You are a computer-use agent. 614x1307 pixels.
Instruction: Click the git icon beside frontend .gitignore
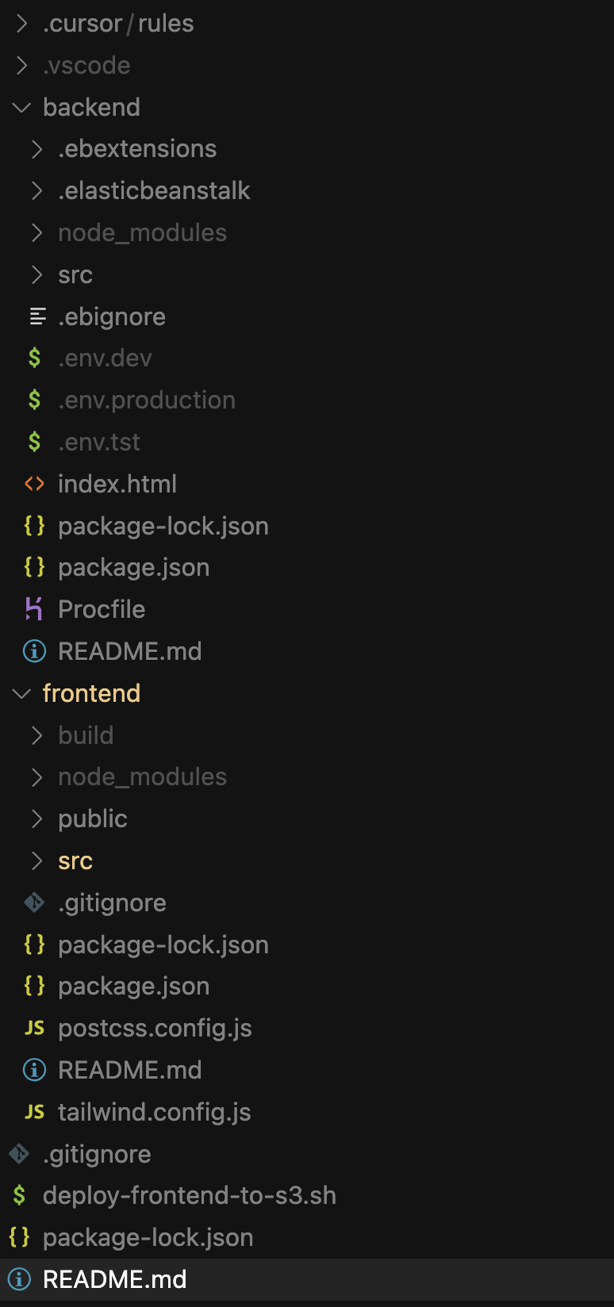point(34,903)
